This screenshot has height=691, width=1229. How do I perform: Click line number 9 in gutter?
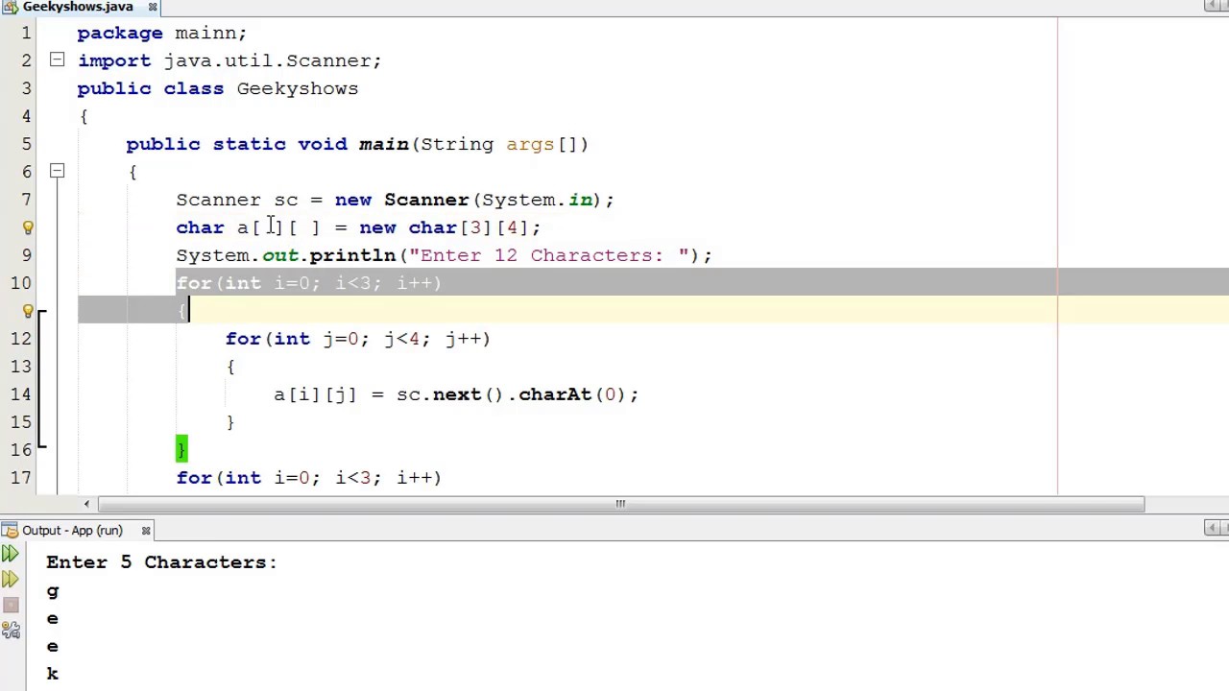click(26, 255)
